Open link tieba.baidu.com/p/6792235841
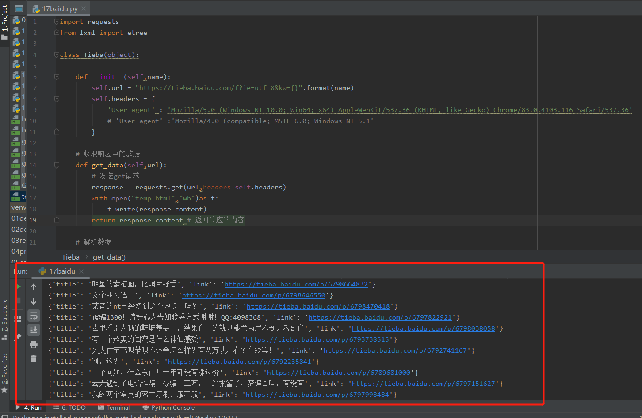Image resolution: width=642 pixels, height=418 pixels. [240, 362]
